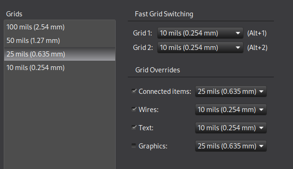This screenshot has width=293, height=169.
Task: Open the Text grid size dropdown
Action: pos(231,128)
